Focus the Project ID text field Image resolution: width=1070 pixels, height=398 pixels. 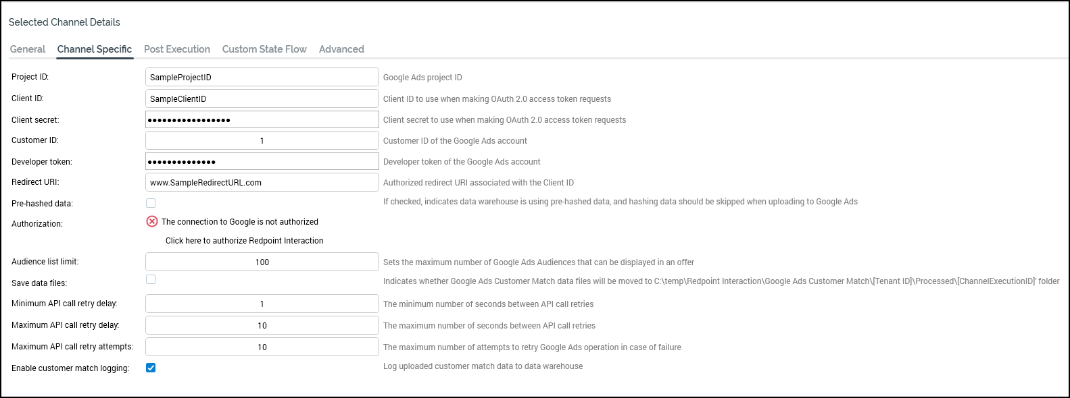[262, 77]
